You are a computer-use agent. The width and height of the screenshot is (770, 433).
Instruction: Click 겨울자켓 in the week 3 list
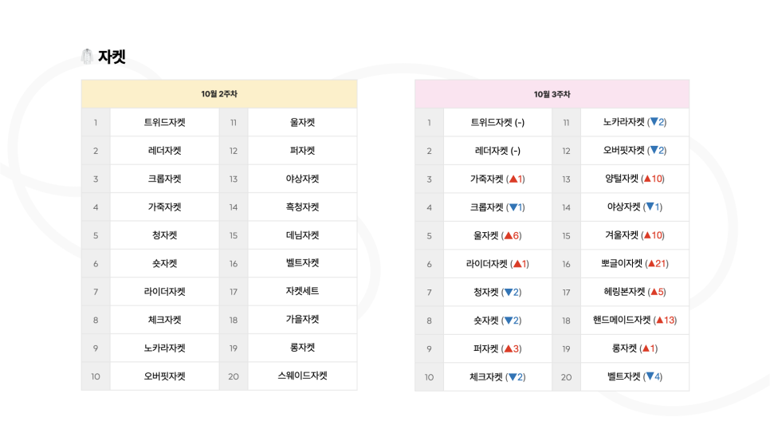click(x=621, y=235)
